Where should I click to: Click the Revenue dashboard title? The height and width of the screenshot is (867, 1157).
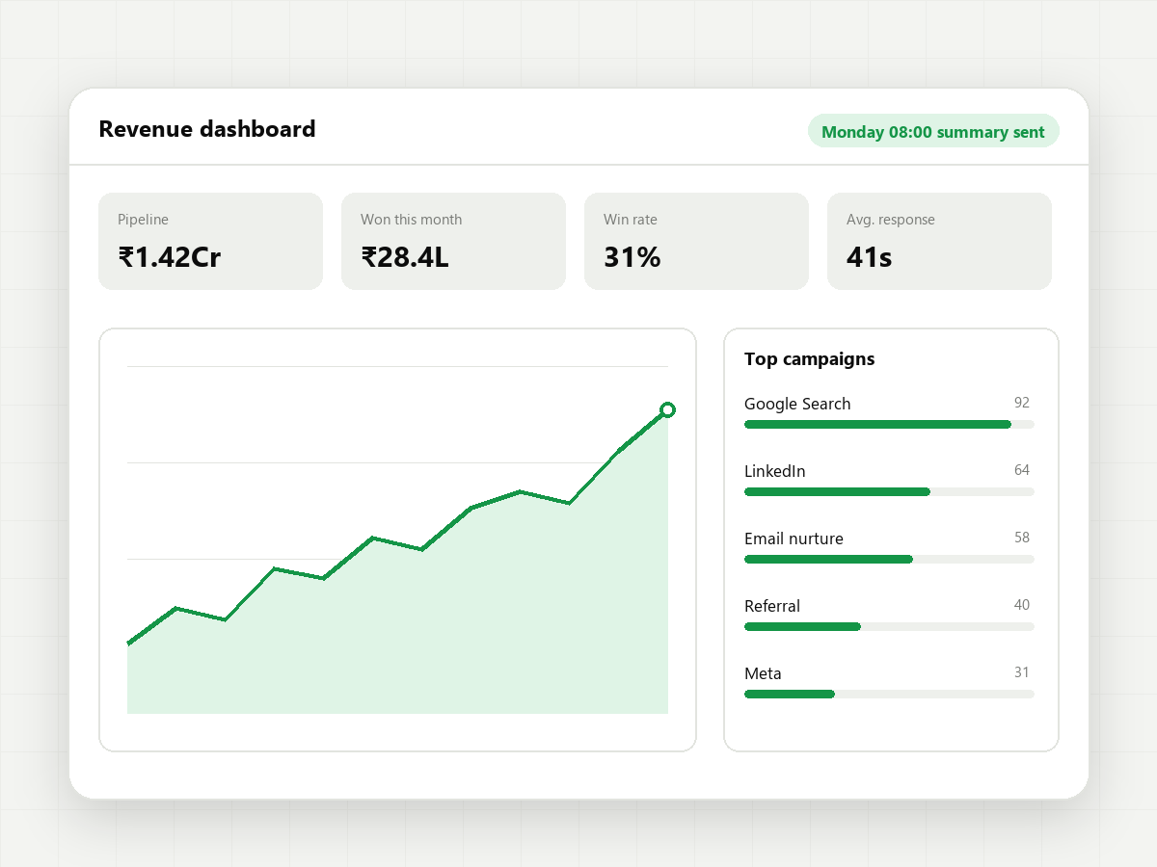click(207, 129)
